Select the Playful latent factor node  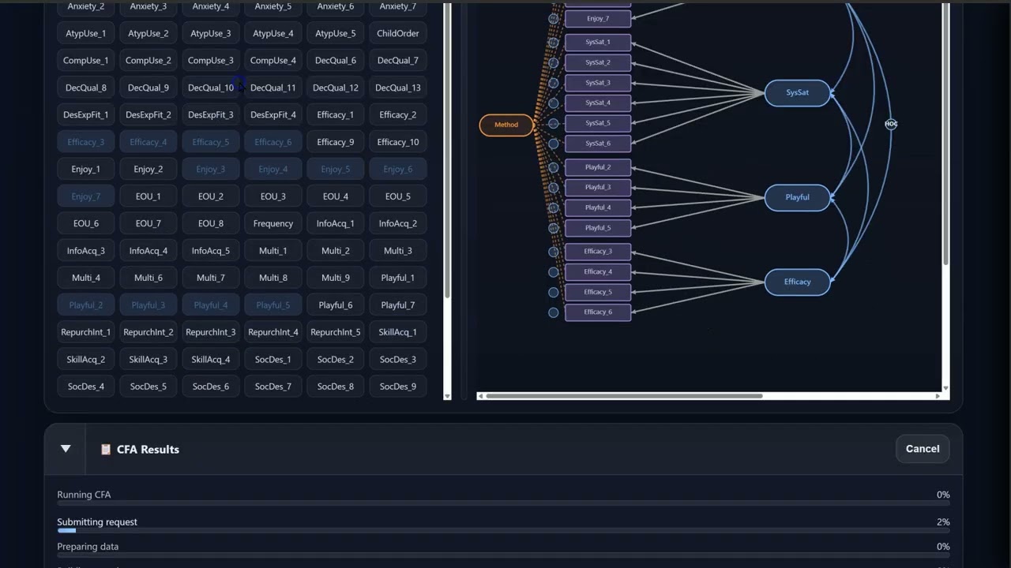[797, 197]
